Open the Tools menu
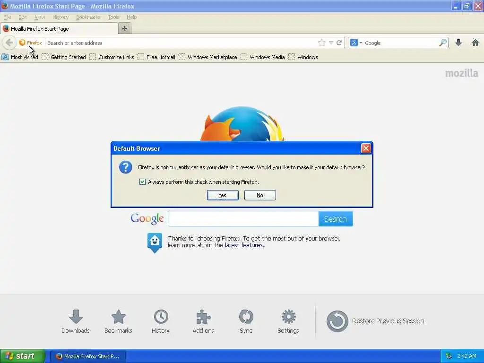484x363 pixels. (113, 17)
